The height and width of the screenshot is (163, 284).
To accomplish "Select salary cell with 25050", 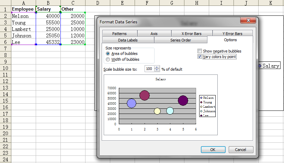I will (x=48, y=35).
